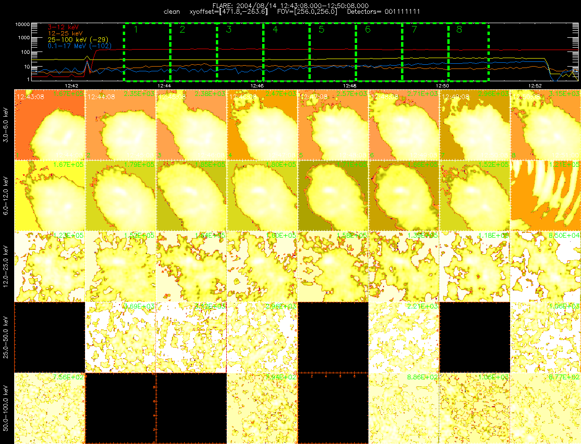581x444 pixels.
Task: Click the interval number 2 label in light curve
Action: pyautogui.click(x=183, y=30)
